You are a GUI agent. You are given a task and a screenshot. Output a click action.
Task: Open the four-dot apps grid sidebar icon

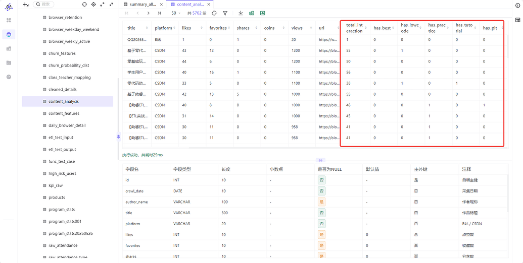[9, 20]
